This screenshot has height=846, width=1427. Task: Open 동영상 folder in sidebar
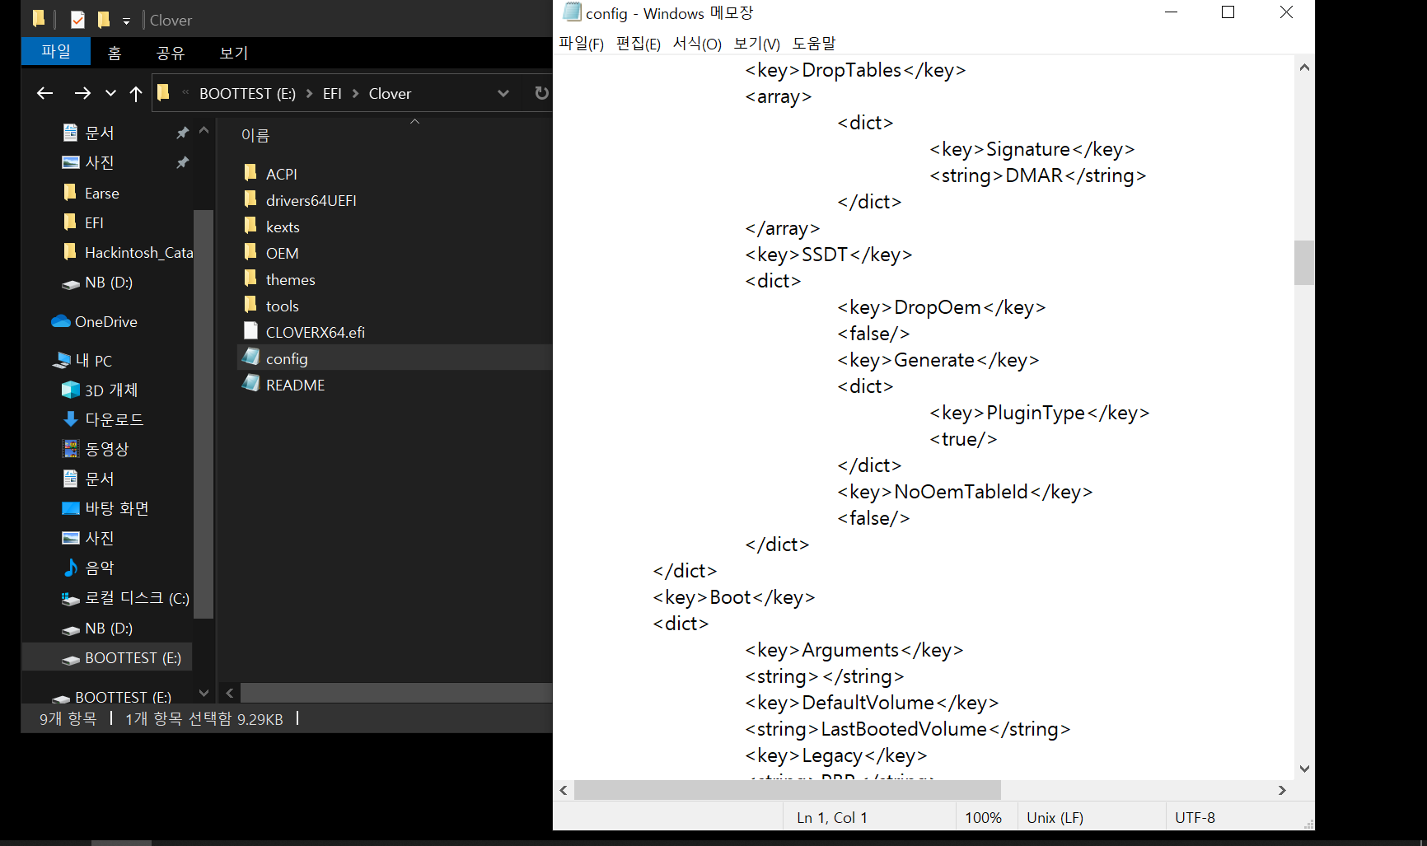coord(107,449)
